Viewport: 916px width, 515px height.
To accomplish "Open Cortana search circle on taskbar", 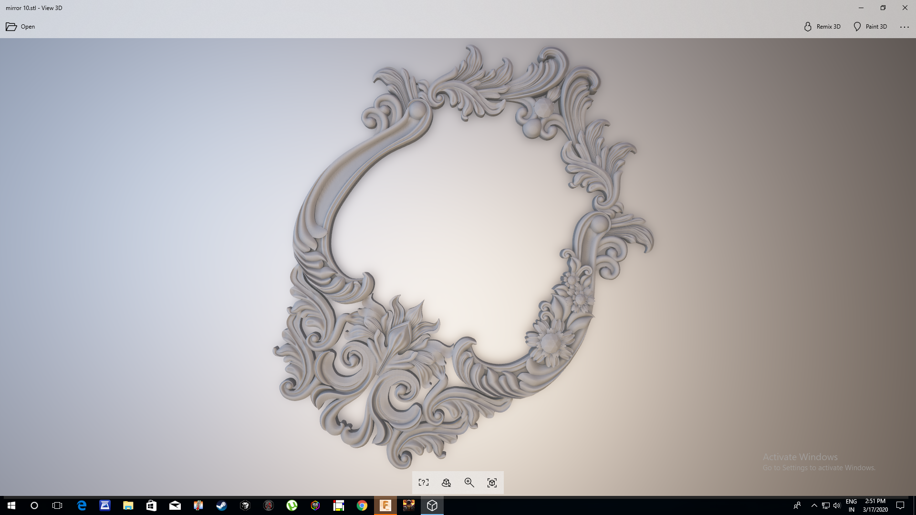I will [34, 505].
